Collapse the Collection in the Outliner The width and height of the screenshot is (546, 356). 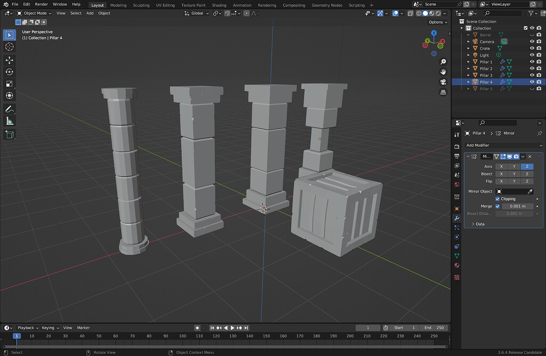[x=462, y=28]
